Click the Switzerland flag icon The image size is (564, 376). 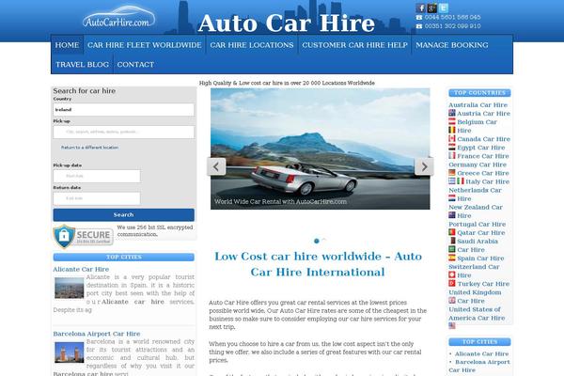(452, 274)
